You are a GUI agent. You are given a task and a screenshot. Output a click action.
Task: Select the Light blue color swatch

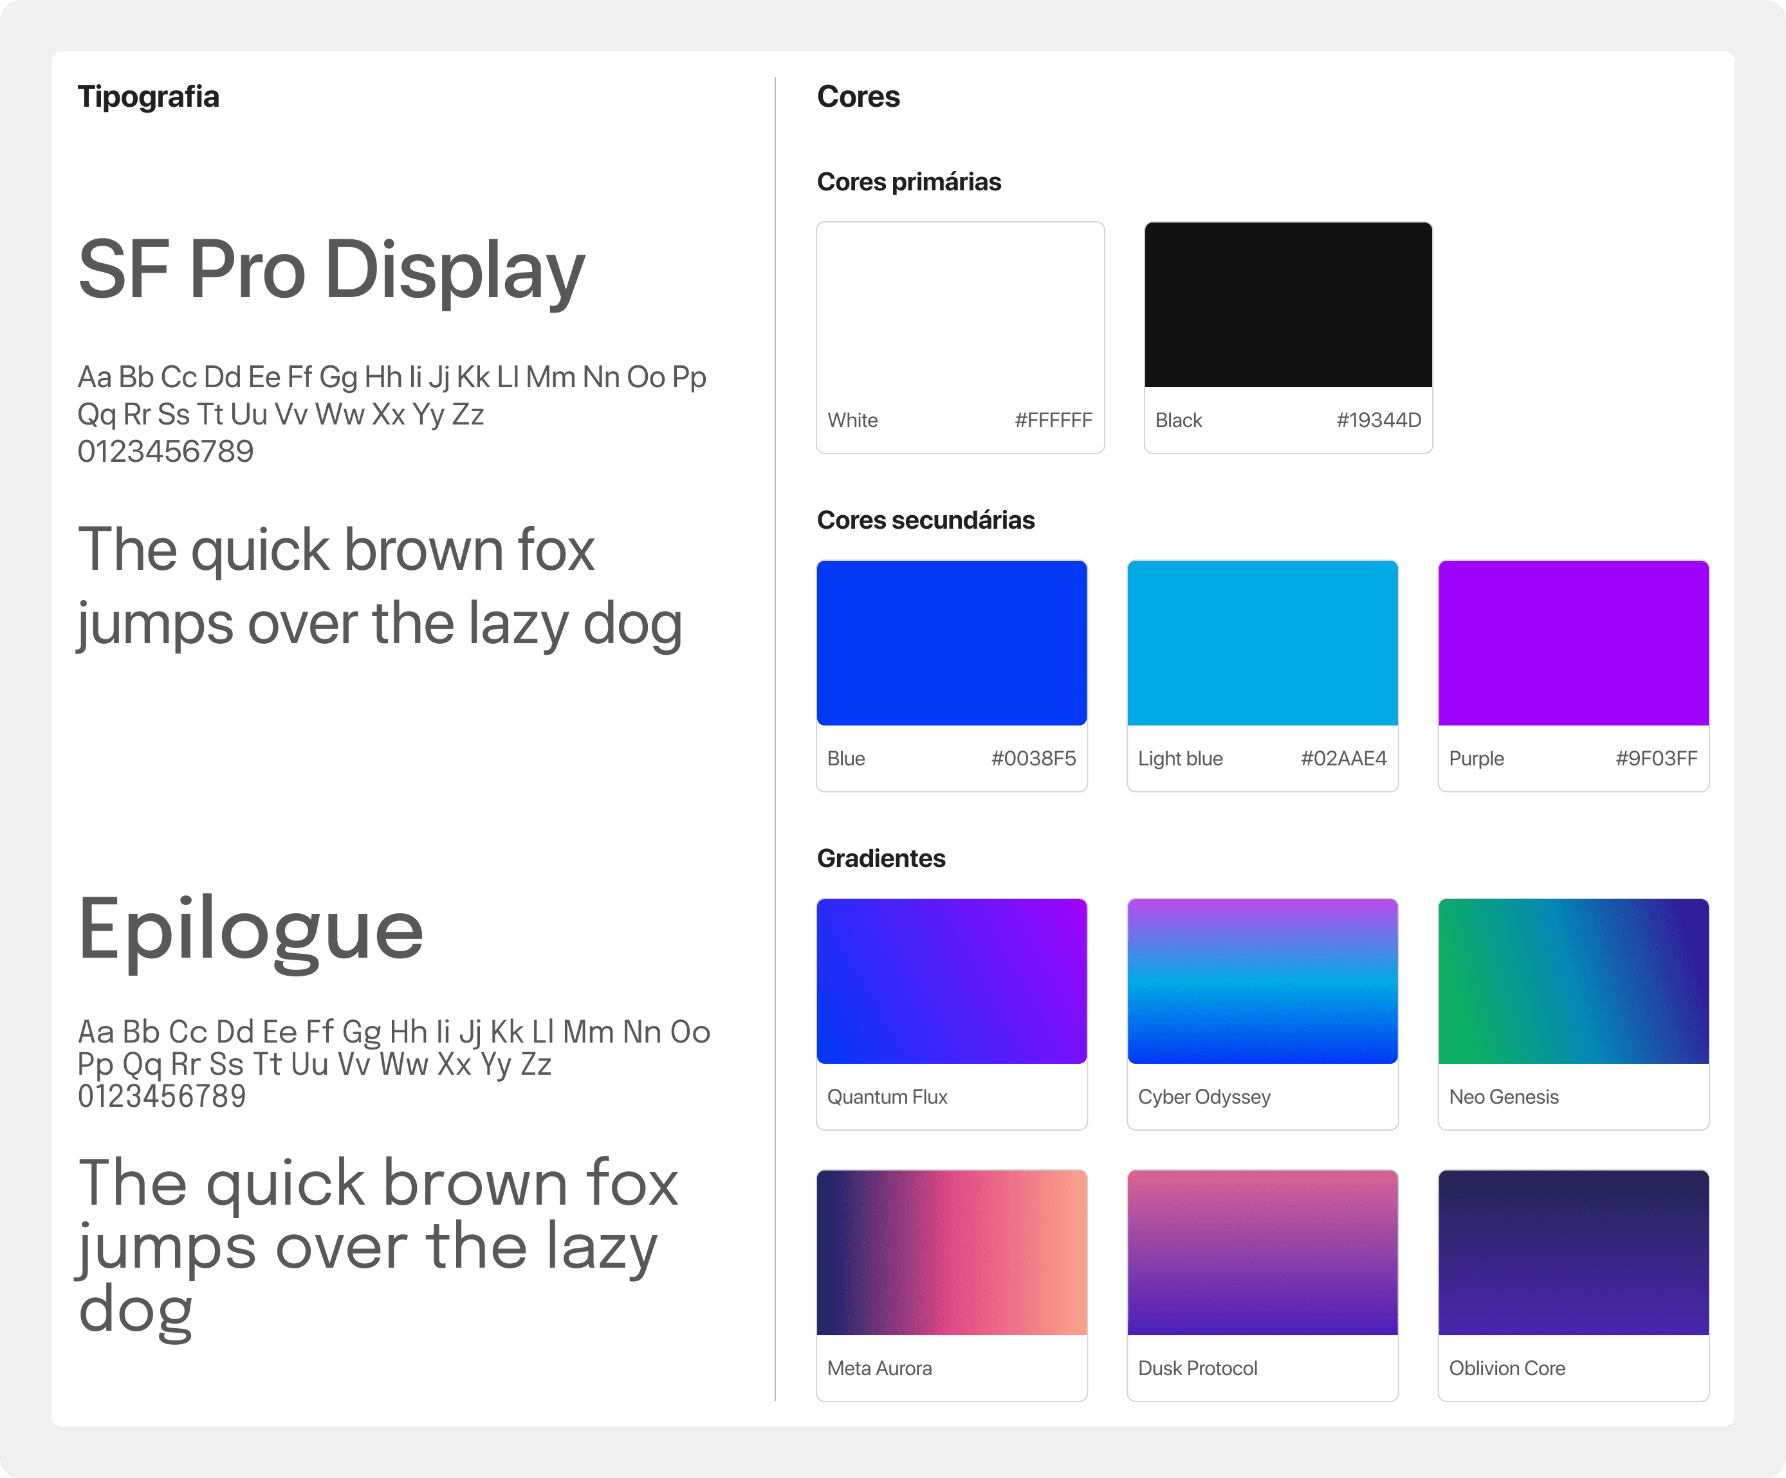click(x=1262, y=642)
